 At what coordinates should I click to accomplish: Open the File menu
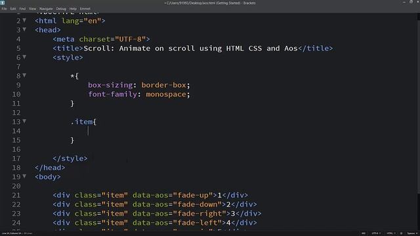pos(4,9)
